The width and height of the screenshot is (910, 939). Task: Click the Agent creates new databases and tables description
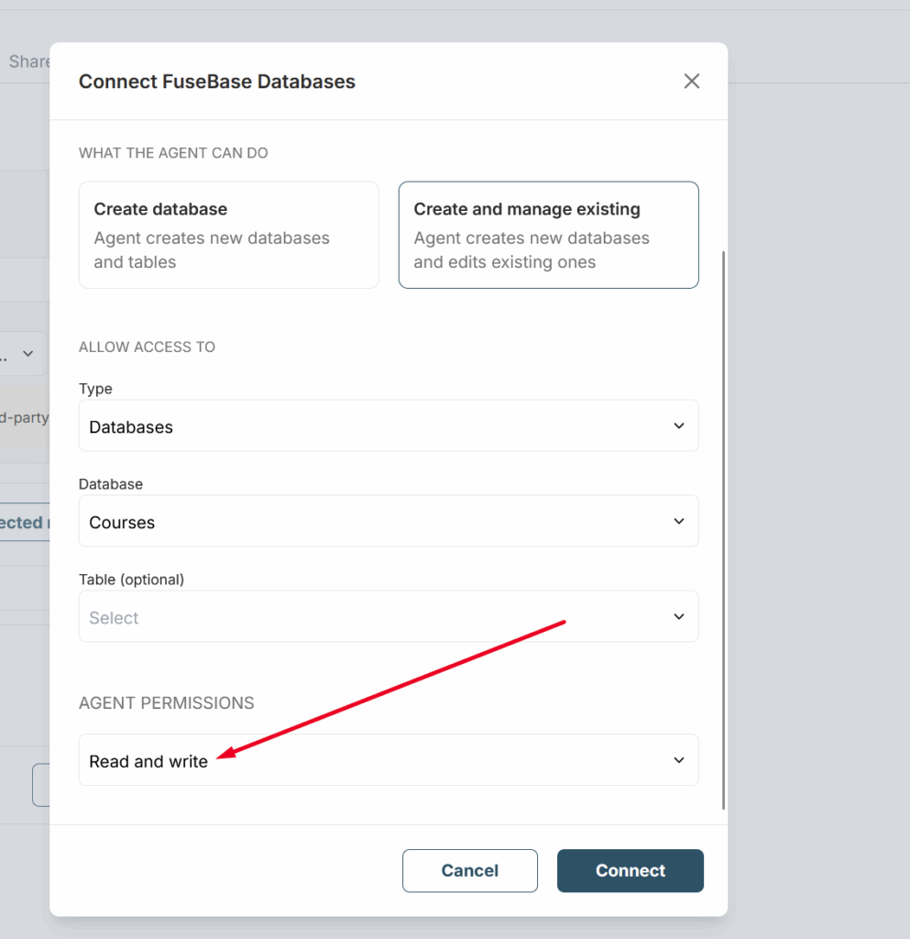(212, 250)
